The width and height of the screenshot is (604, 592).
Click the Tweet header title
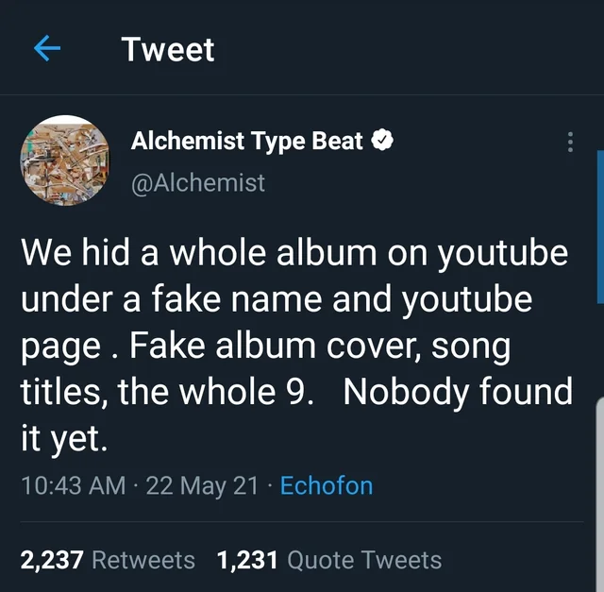pos(168,50)
